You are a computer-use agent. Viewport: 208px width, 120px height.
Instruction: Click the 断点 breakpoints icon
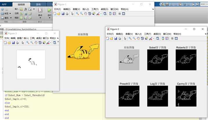pos(40,10)
